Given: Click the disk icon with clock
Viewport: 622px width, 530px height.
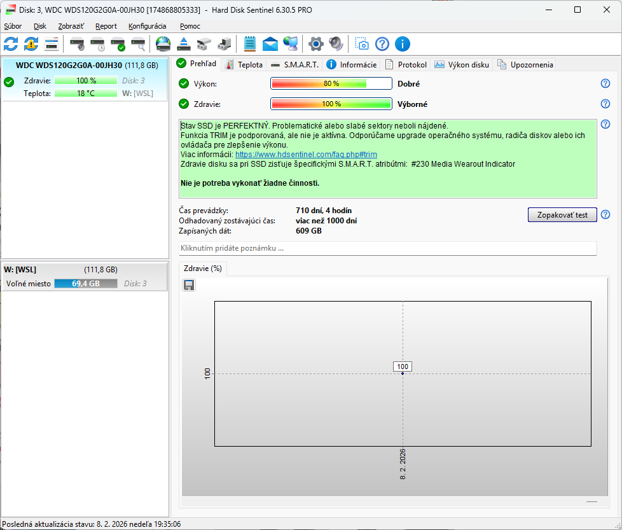Looking at the screenshot, I should tap(97, 44).
